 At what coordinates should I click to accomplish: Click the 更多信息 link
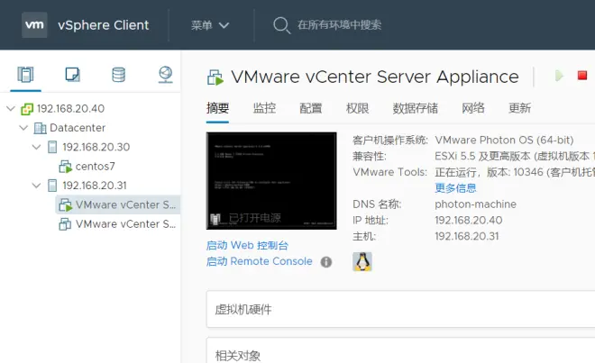click(x=455, y=188)
